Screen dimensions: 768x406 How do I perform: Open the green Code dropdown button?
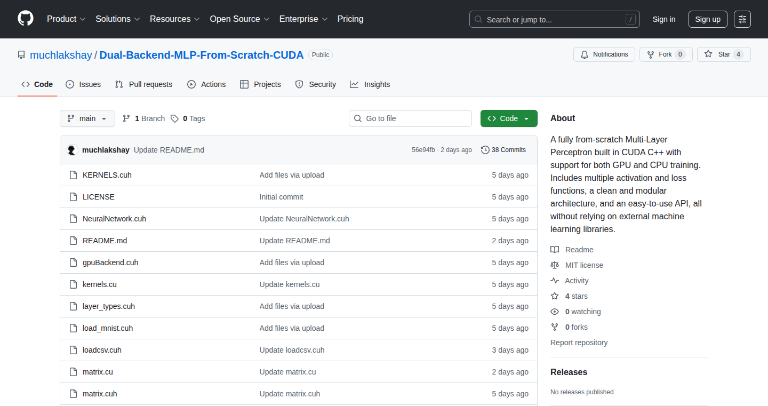pos(509,118)
